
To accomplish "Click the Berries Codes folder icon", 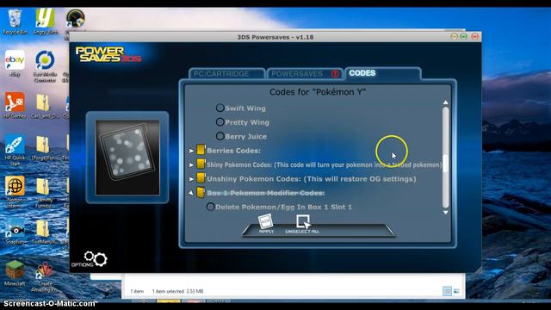I will (x=201, y=150).
